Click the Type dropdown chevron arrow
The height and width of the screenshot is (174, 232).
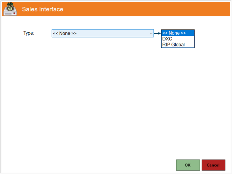tap(151, 33)
